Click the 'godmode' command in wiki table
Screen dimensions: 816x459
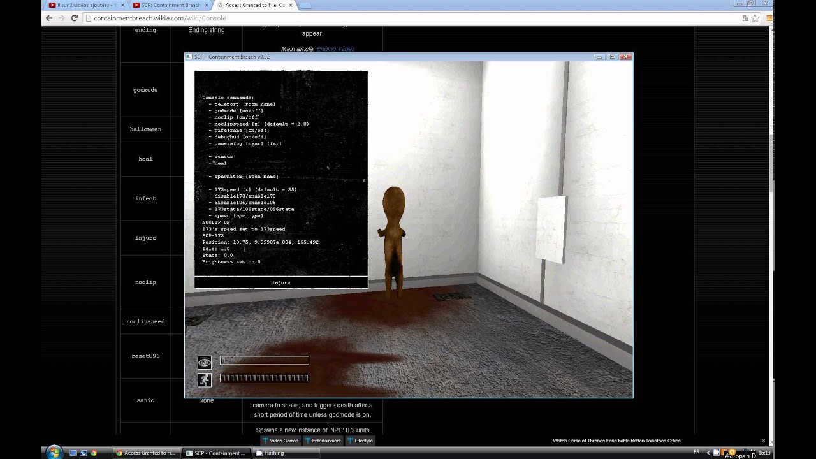[x=145, y=90]
